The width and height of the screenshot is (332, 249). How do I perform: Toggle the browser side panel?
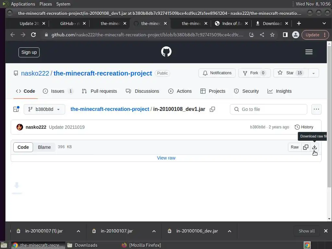pos(285,35)
